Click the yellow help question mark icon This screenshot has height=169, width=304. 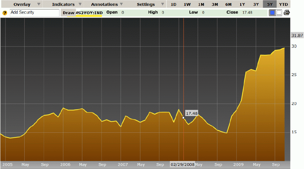(x=5, y=13)
